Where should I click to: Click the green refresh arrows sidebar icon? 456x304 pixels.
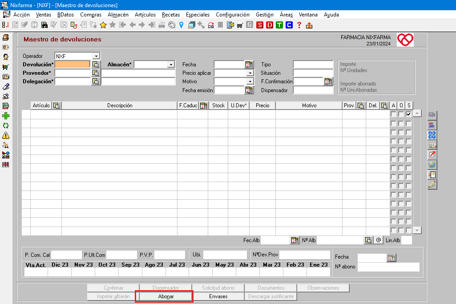[6, 126]
